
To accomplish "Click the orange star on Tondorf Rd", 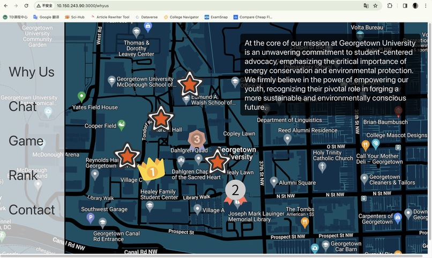I will point(161,119).
